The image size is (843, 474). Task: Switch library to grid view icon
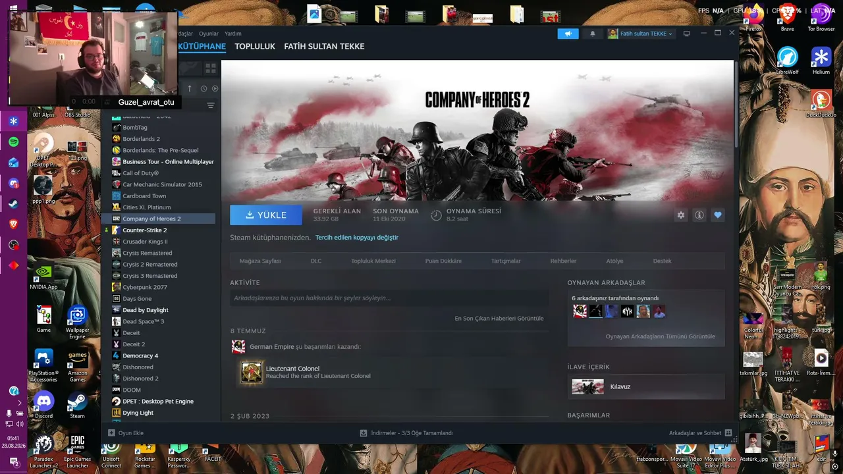[211, 68]
